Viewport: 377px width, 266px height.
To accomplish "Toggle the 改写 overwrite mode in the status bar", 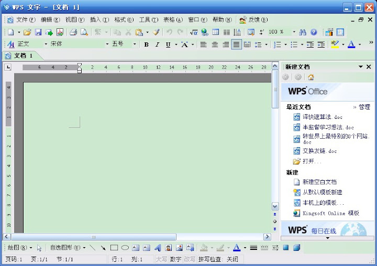I will point(190,259).
